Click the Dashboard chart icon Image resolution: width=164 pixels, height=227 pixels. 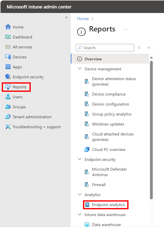[8, 37]
